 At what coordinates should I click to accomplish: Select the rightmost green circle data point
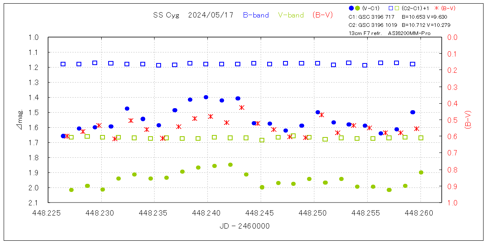(x=421, y=172)
